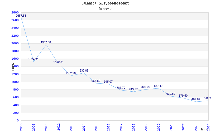Click the 200 y-axis tick label
Screen dimensions: 211x132
(x=16, y=113)
